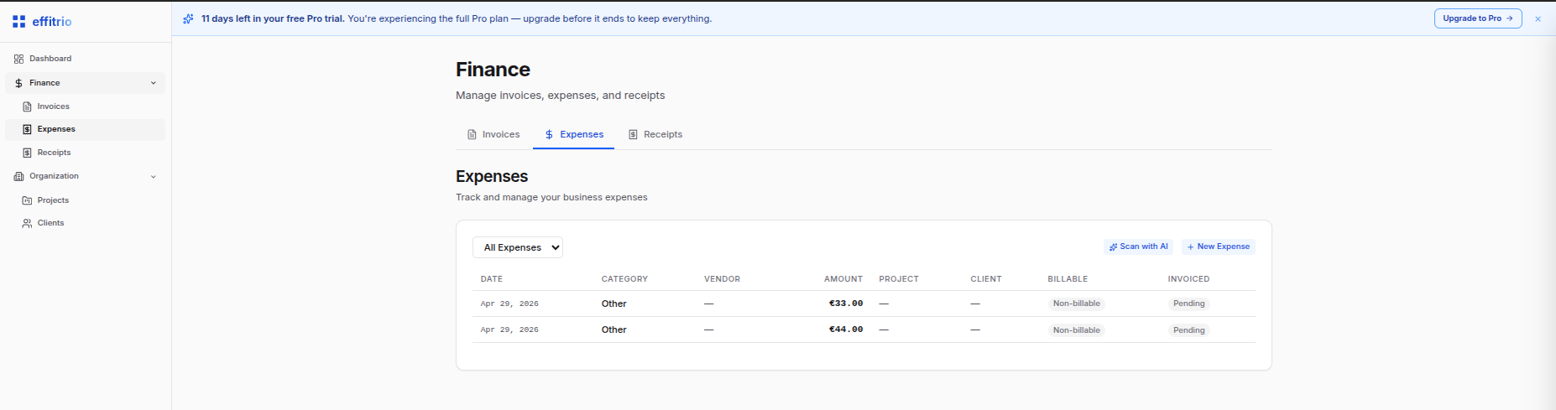Image resolution: width=1556 pixels, height=410 pixels.
Task: Click the date of the €44.00 expense
Action: [x=509, y=330]
